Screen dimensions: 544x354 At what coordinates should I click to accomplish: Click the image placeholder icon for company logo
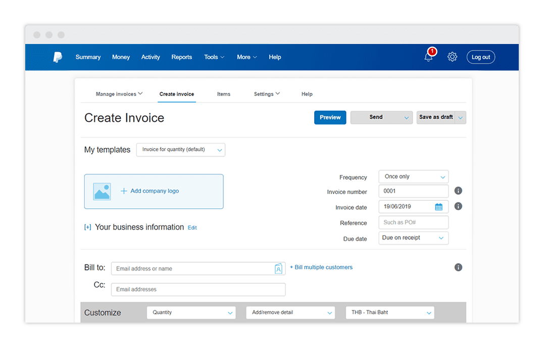(x=102, y=191)
